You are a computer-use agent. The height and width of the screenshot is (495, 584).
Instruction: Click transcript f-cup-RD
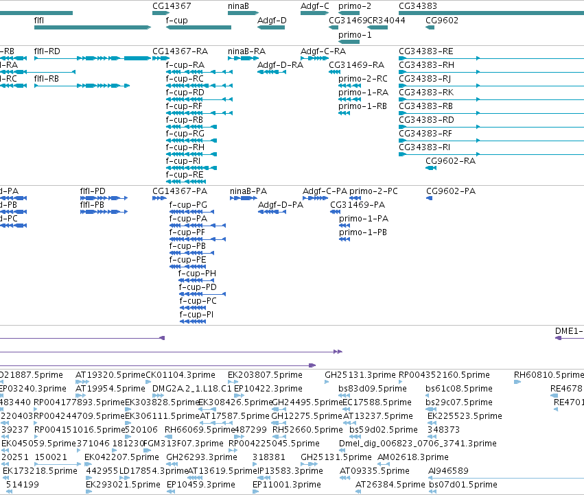185,93
